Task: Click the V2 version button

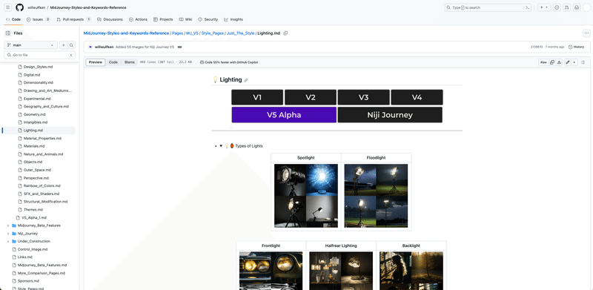Action: 311,97
